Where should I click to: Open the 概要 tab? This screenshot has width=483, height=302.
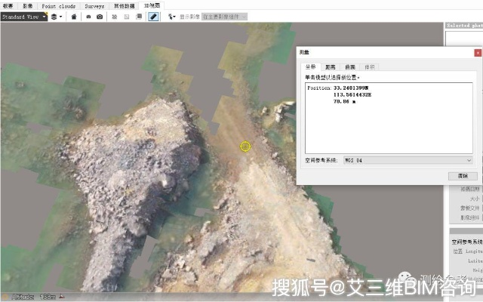tap(8, 6)
